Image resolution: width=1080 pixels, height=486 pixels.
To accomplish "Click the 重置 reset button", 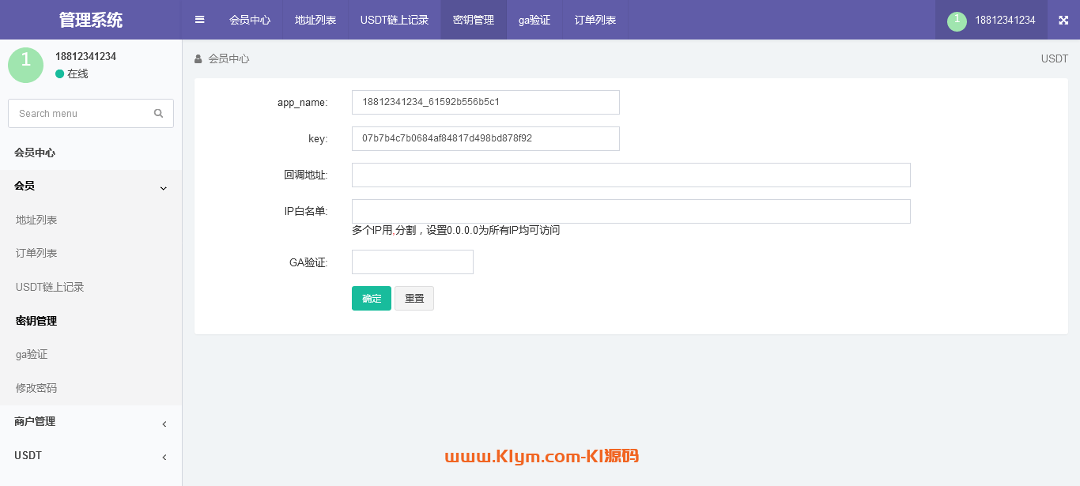I will [x=414, y=298].
